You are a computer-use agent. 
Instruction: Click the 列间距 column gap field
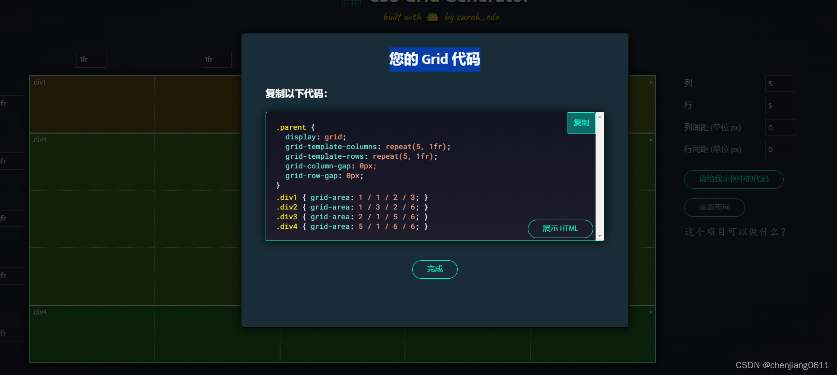pos(780,128)
